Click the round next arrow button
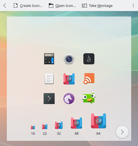This screenshot has height=146, width=138. coord(122,132)
